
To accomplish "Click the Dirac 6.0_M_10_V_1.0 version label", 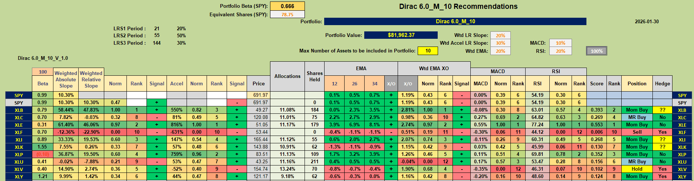I will [43, 58].
